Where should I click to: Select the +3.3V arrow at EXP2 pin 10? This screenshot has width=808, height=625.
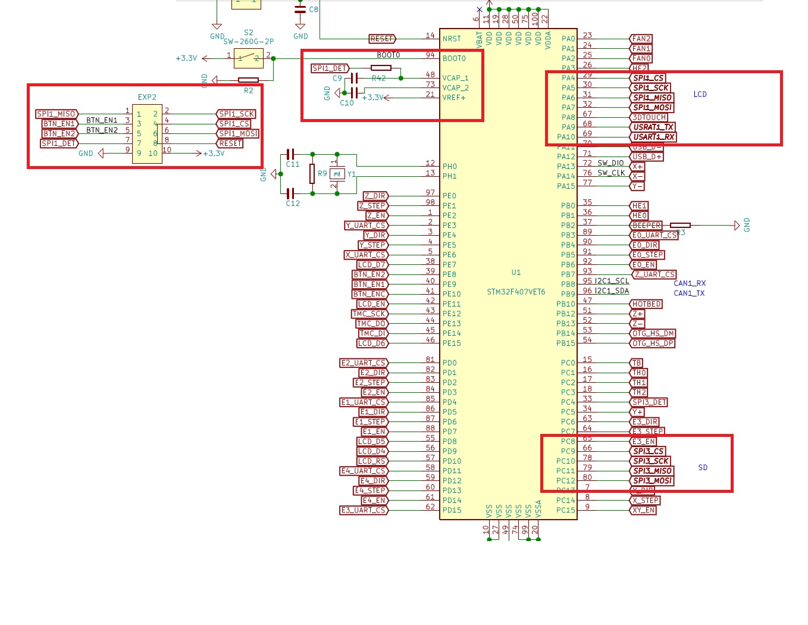(199, 154)
